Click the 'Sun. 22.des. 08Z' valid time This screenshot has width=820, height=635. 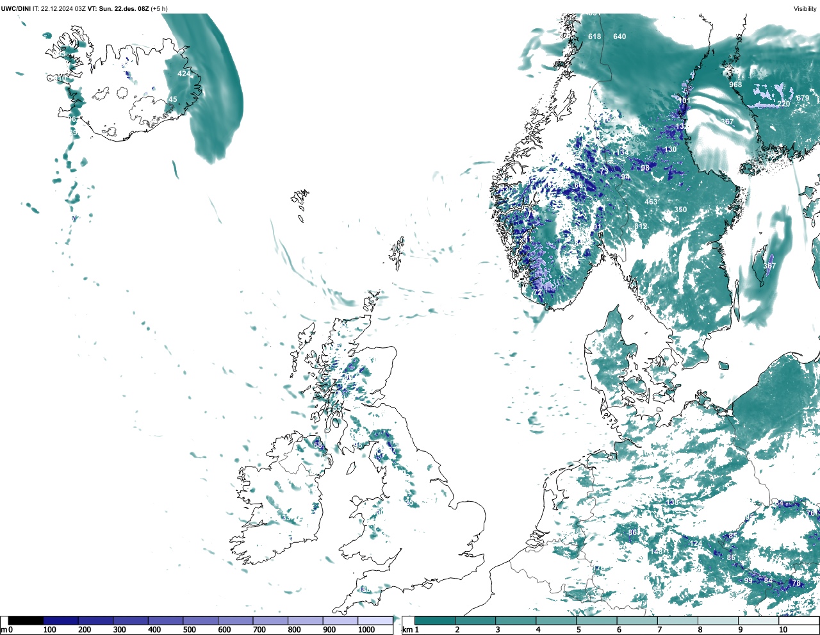(x=124, y=8)
